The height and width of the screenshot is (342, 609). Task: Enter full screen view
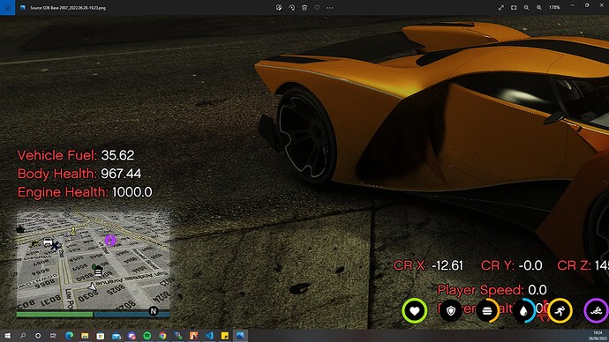pos(501,8)
